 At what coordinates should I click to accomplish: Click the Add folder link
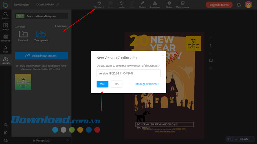pos(61,26)
